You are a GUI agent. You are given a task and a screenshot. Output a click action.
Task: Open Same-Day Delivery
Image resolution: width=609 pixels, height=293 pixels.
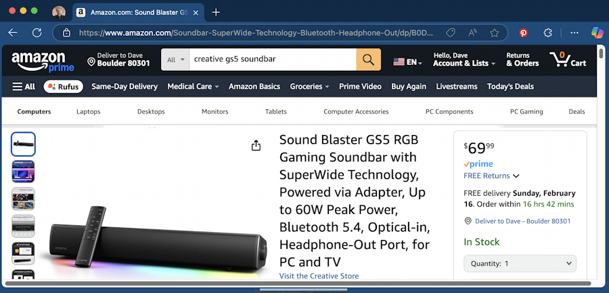(125, 86)
